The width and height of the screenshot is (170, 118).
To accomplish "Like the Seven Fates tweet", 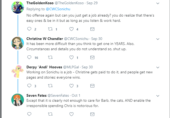I will click(71, 114).
